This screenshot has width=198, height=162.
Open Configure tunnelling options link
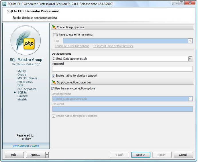point(72,46)
